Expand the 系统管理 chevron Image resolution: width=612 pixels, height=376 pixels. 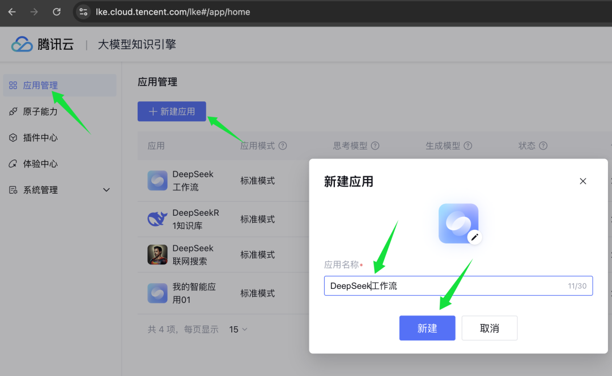(x=106, y=190)
